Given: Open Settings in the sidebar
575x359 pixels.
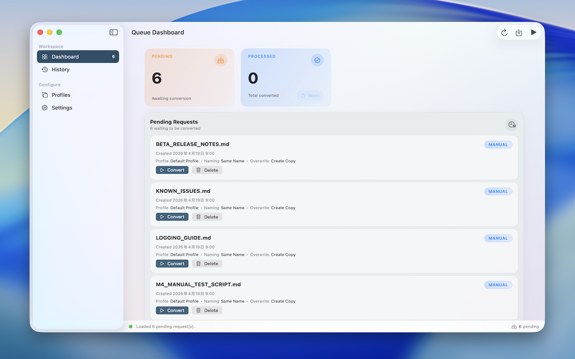Looking at the screenshot, I should pos(78,108).
